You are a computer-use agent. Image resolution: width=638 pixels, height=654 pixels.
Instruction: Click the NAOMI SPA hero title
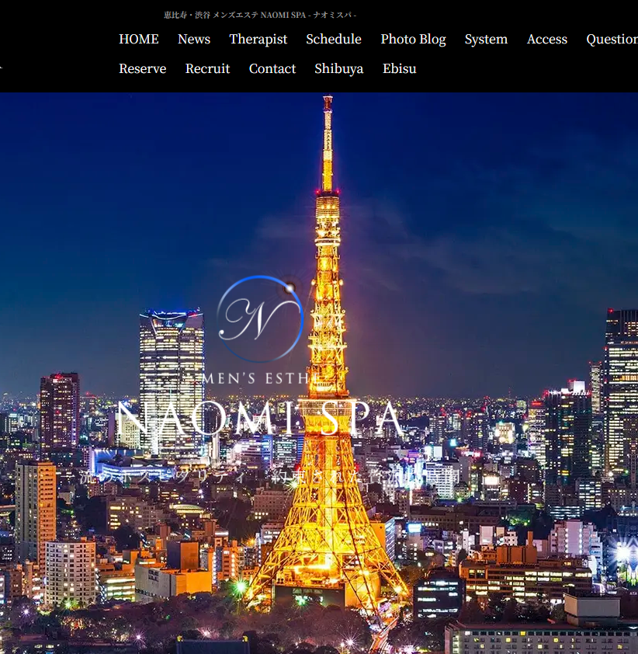(259, 419)
